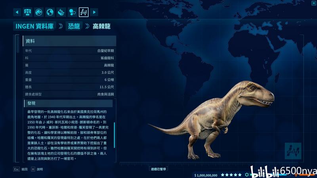Click the 高度 value 3.0 公尺
The image size is (317, 178).
coord(107,72)
